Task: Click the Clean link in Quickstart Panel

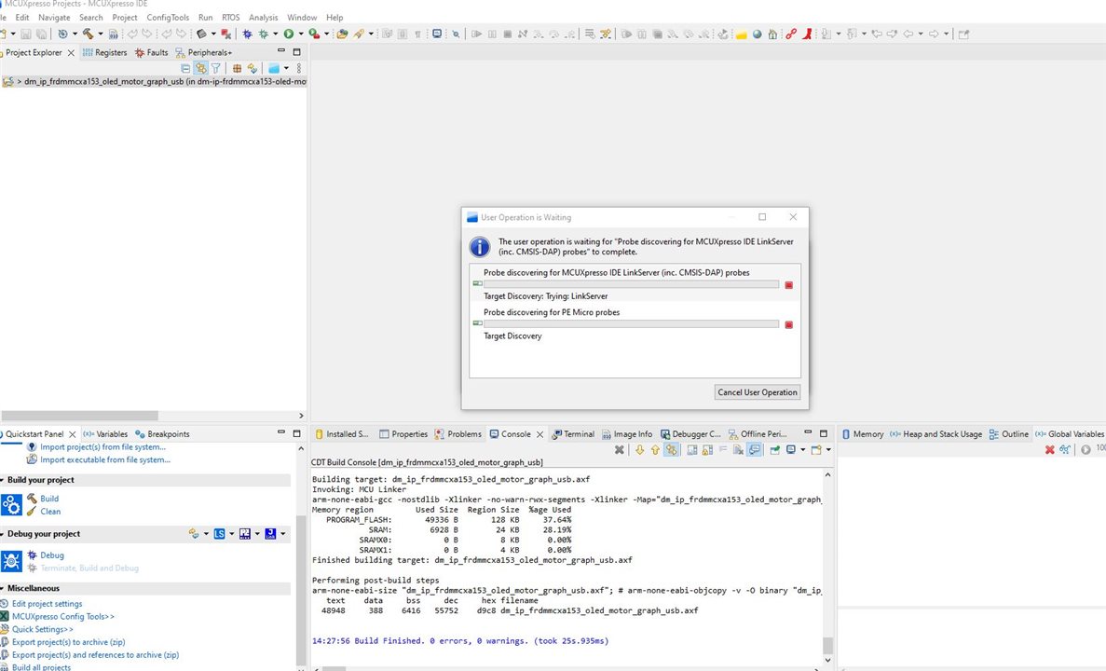Action: coord(50,512)
